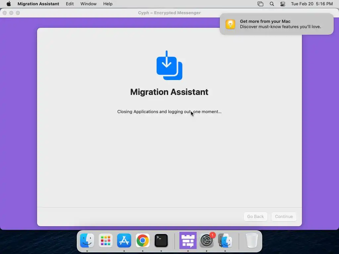This screenshot has width=339, height=254.
Task: Open Finder from the Dock
Action: click(87, 240)
